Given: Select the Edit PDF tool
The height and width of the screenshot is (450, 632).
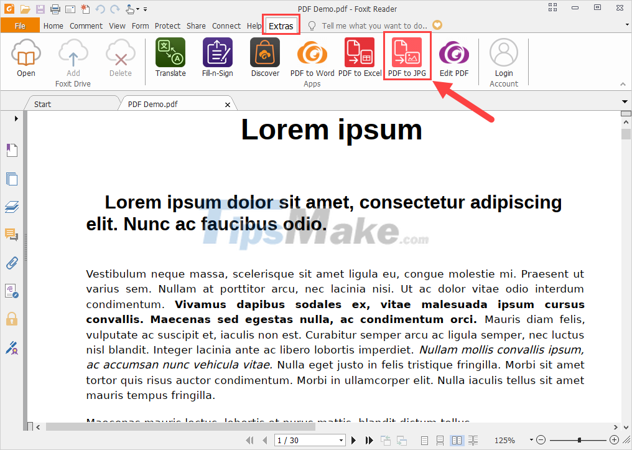Looking at the screenshot, I should tap(454, 56).
